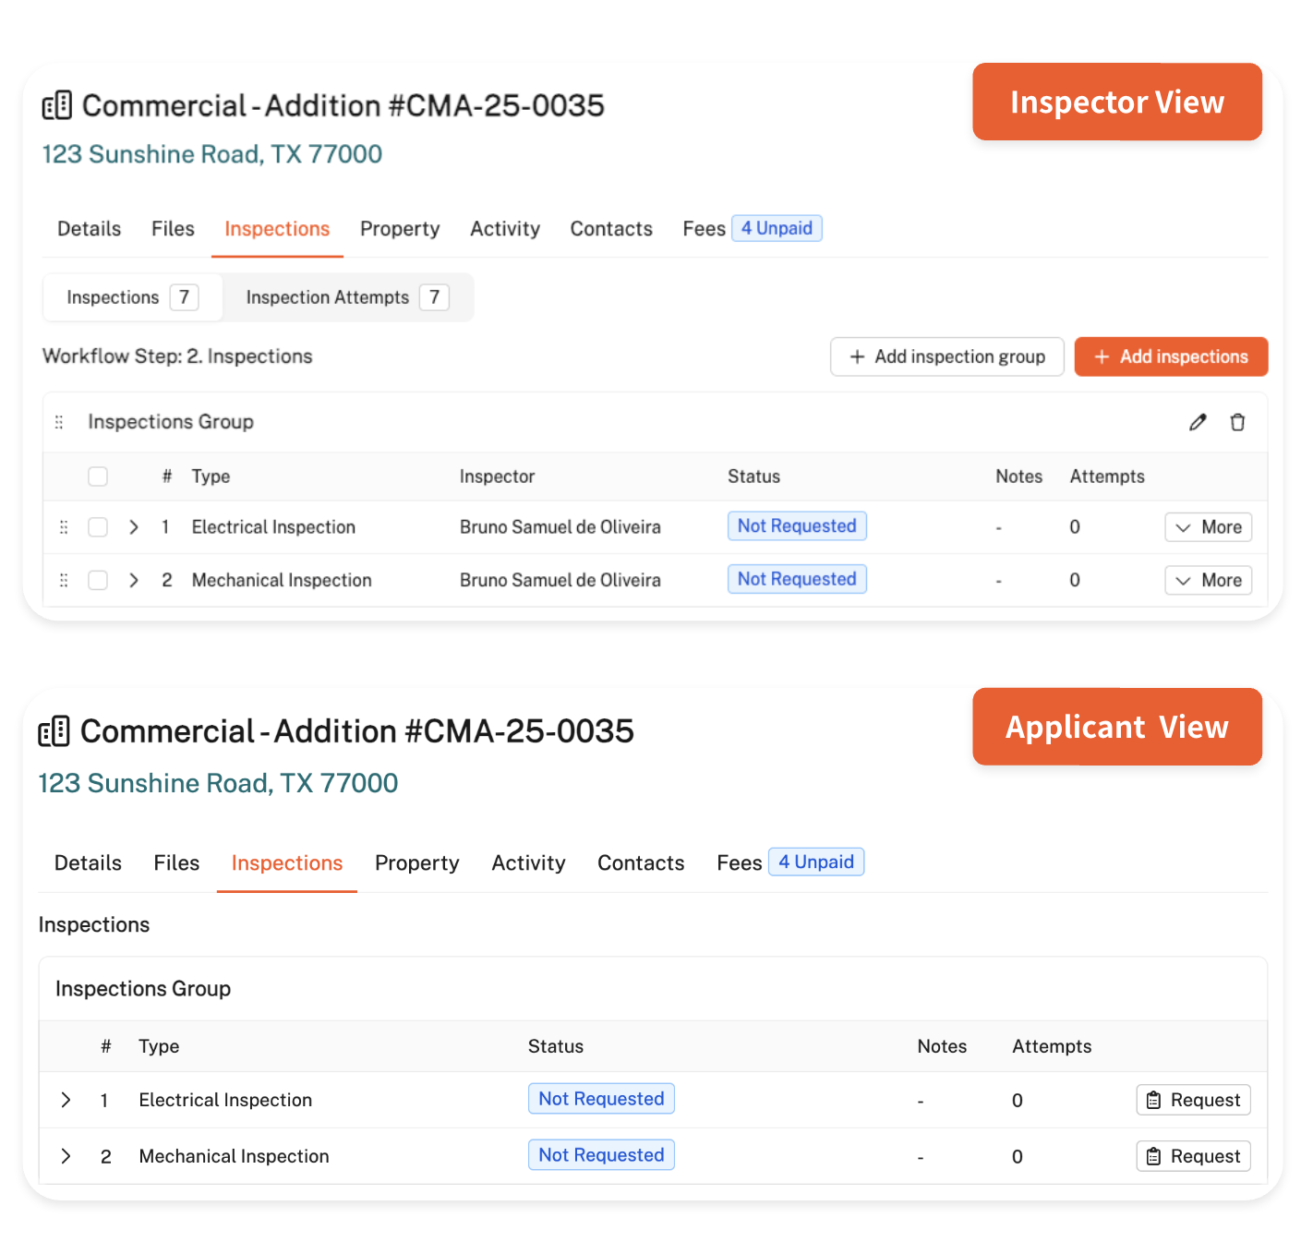Viewport: 1313px width, 1254px height.
Task: Click the building icon in Applicant View header
Action: [54, 731]
